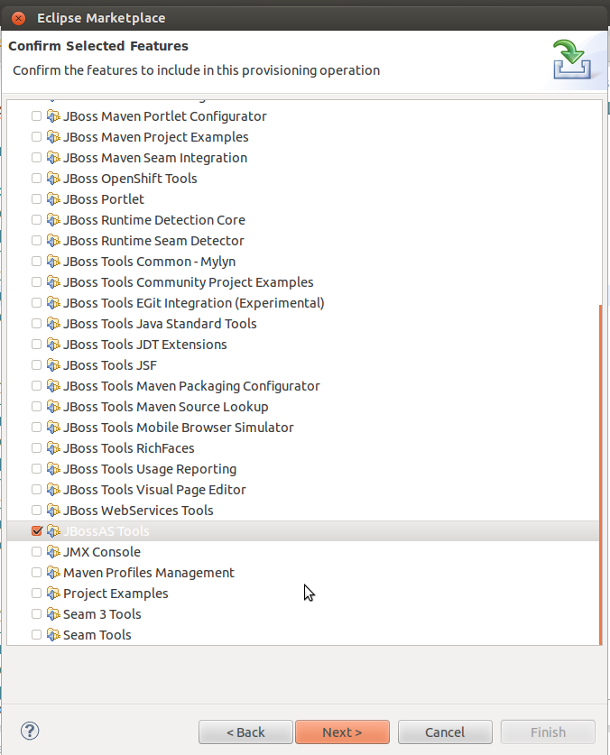Check the JMX Console checkbox

coord(36,551)
